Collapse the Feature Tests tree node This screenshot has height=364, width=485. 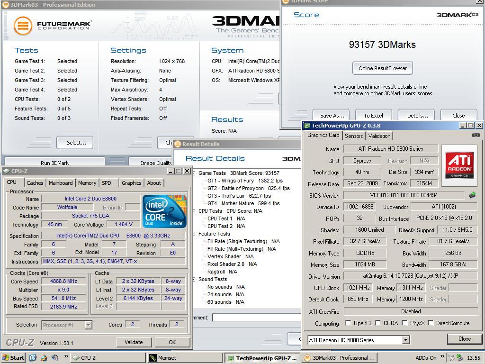(194, 234)
